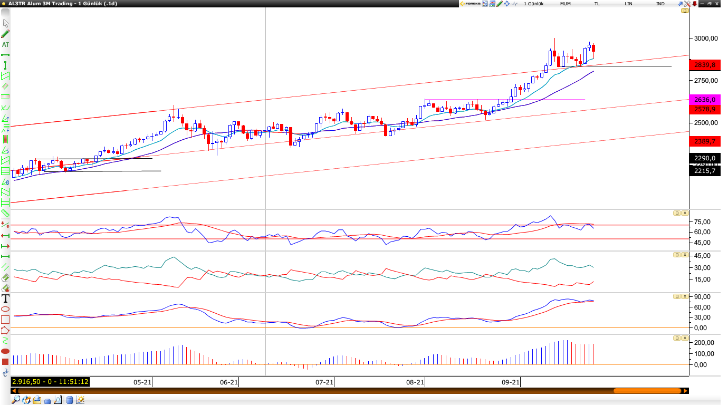
Task: Open the TL currency selector
Action: click(x=597, y=4)
